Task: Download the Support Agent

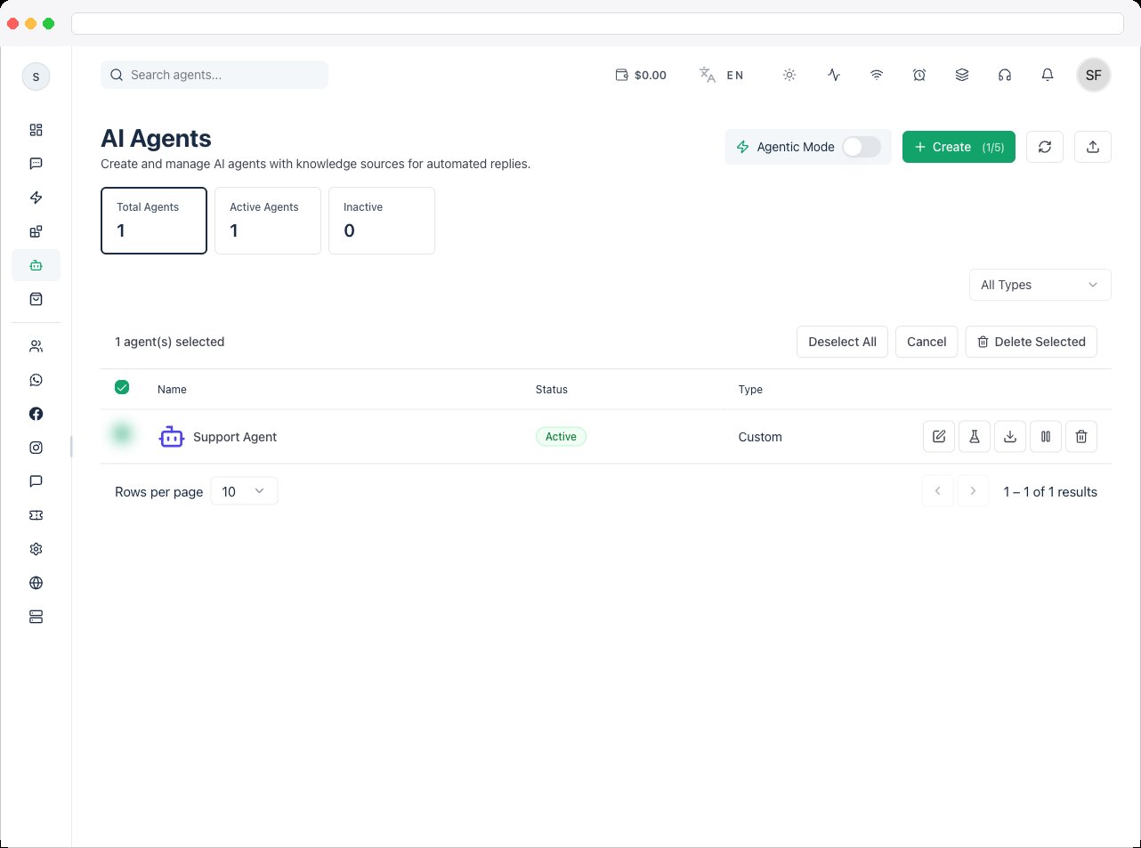Action: [x=1010, y=436]
